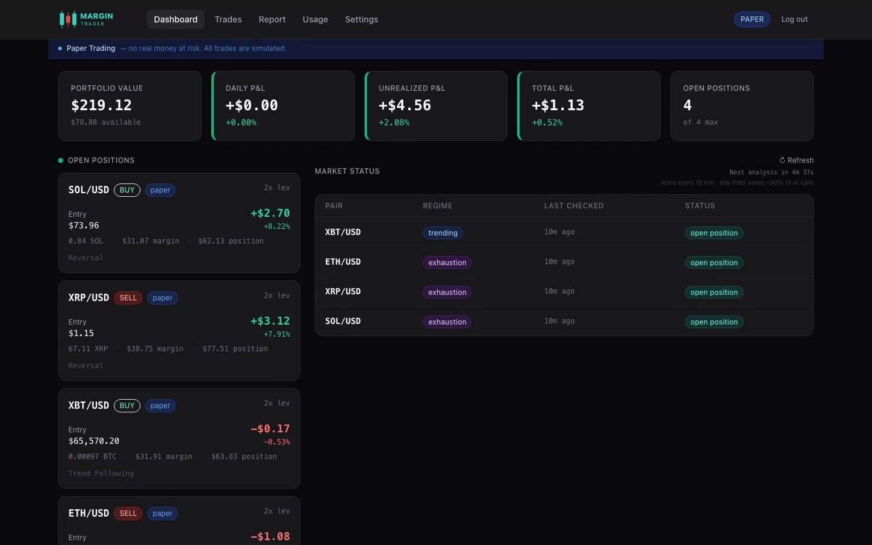Click the open position status in the SOL/USD market row
This screenshot has height=545, width=872.
coord(714,322)
